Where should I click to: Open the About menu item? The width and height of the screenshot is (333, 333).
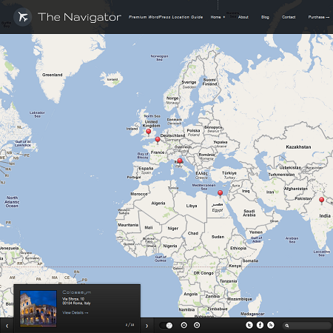(243, 17)
